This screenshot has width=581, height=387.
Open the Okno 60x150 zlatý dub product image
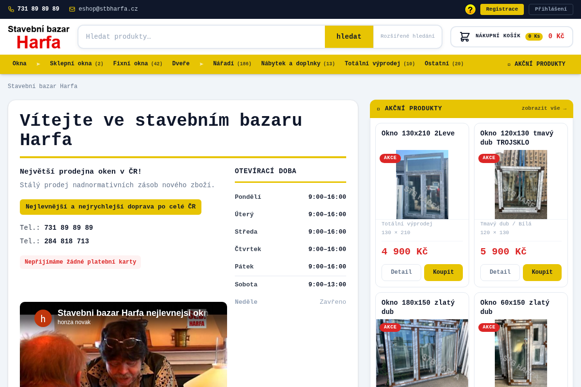coord(521,353)
